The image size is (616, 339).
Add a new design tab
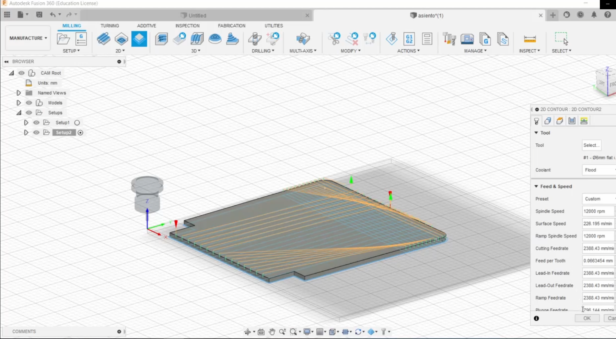point(553,15)
